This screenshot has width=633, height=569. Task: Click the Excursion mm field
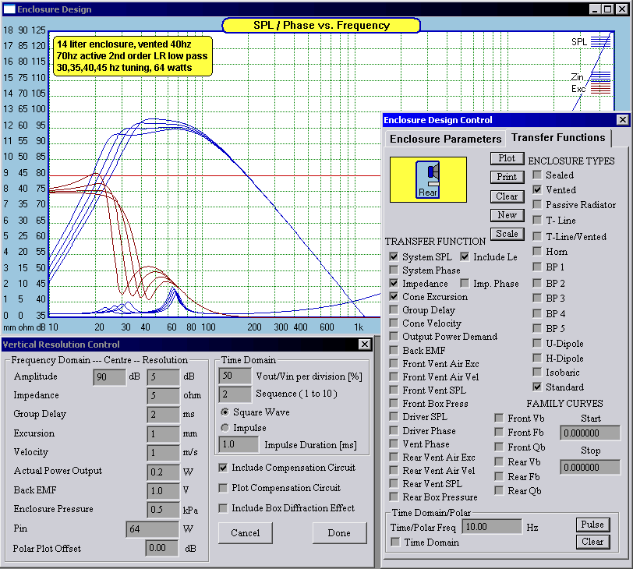pos(163,434)
